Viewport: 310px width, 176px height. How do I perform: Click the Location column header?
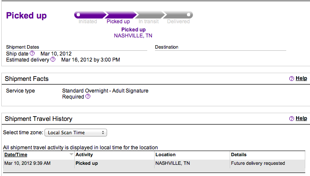tap(165, 154)
